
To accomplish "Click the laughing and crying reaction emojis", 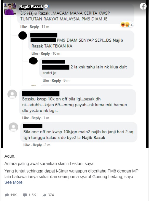I will (x=125, y=24).
